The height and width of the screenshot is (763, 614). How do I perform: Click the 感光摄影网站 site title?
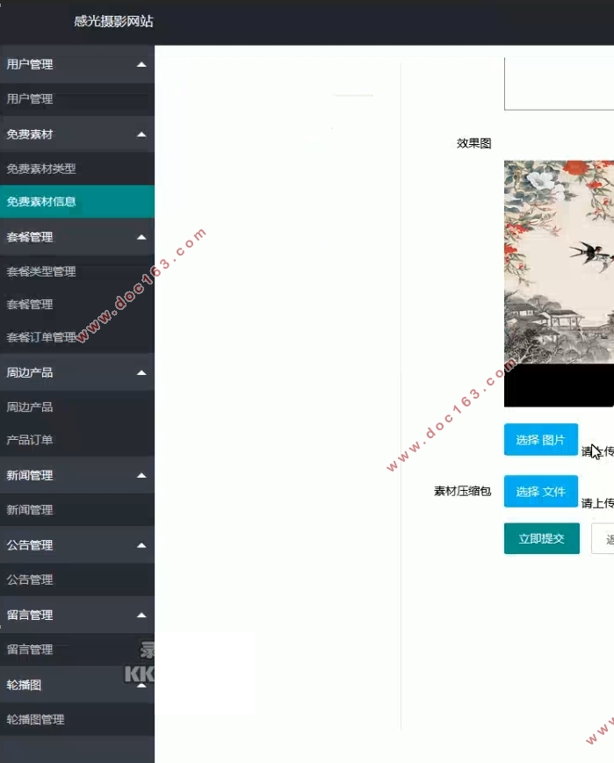[113, 21]
